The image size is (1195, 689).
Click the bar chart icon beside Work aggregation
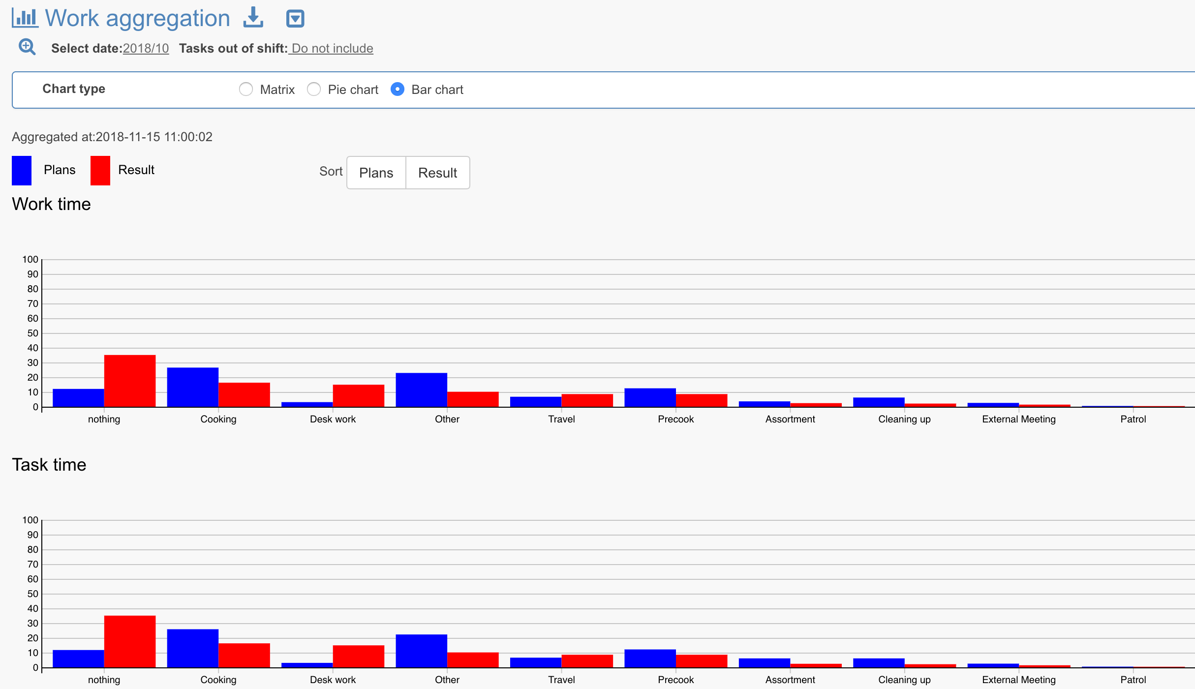tap(25, 18)
